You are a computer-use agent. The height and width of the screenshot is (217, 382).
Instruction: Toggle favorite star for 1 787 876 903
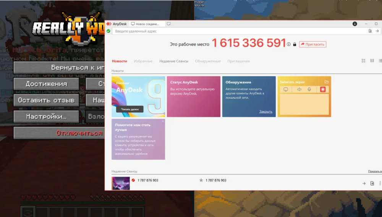tap(201, 180)
